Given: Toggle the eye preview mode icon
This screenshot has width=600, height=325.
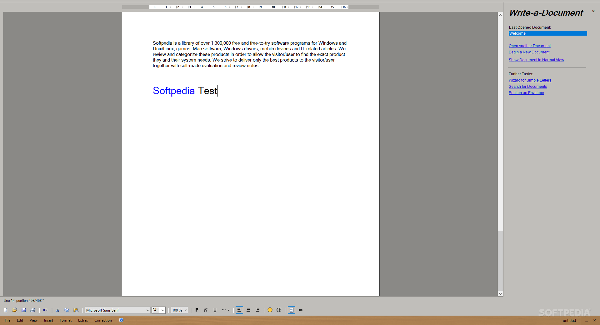Looking at the screenshot, I should pyautogui.click(x=301, y=310).
